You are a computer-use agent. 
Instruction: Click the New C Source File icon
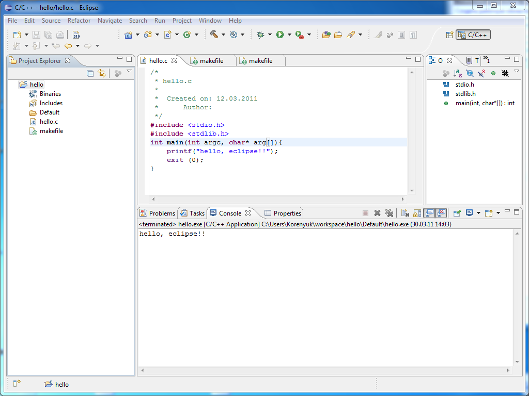click(168, 35)
